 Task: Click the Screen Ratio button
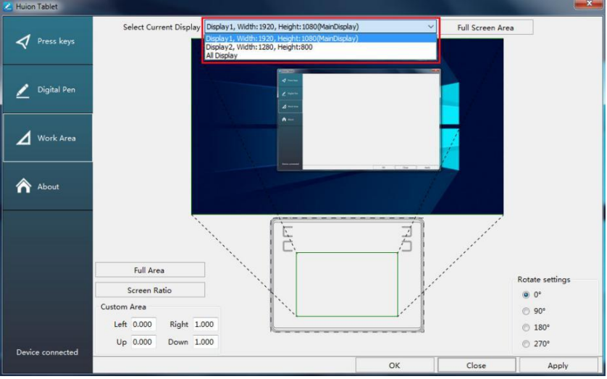[x=150, y=290]
